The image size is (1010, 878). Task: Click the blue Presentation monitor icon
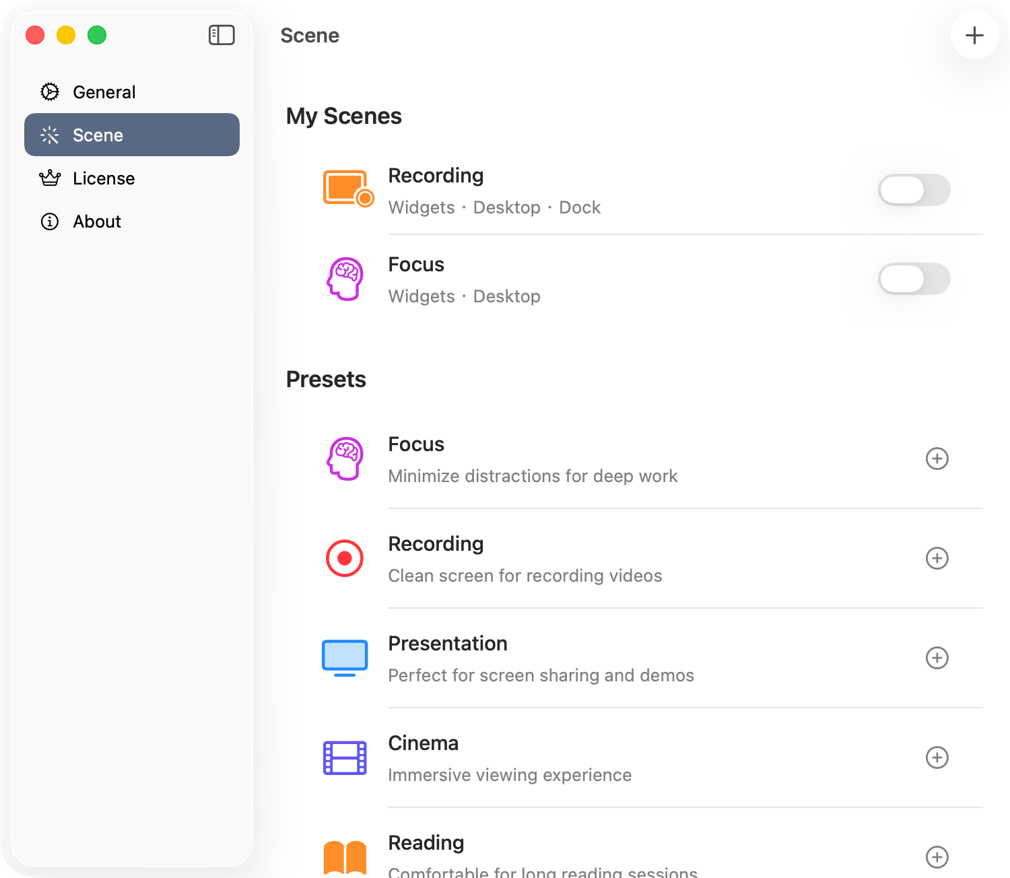[x=345, y=658]
